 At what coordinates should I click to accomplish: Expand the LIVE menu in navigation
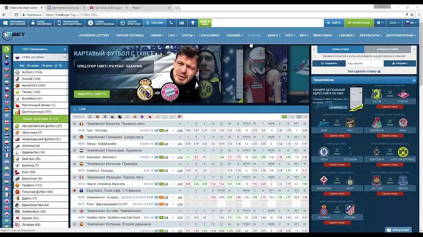coord(173,35)
